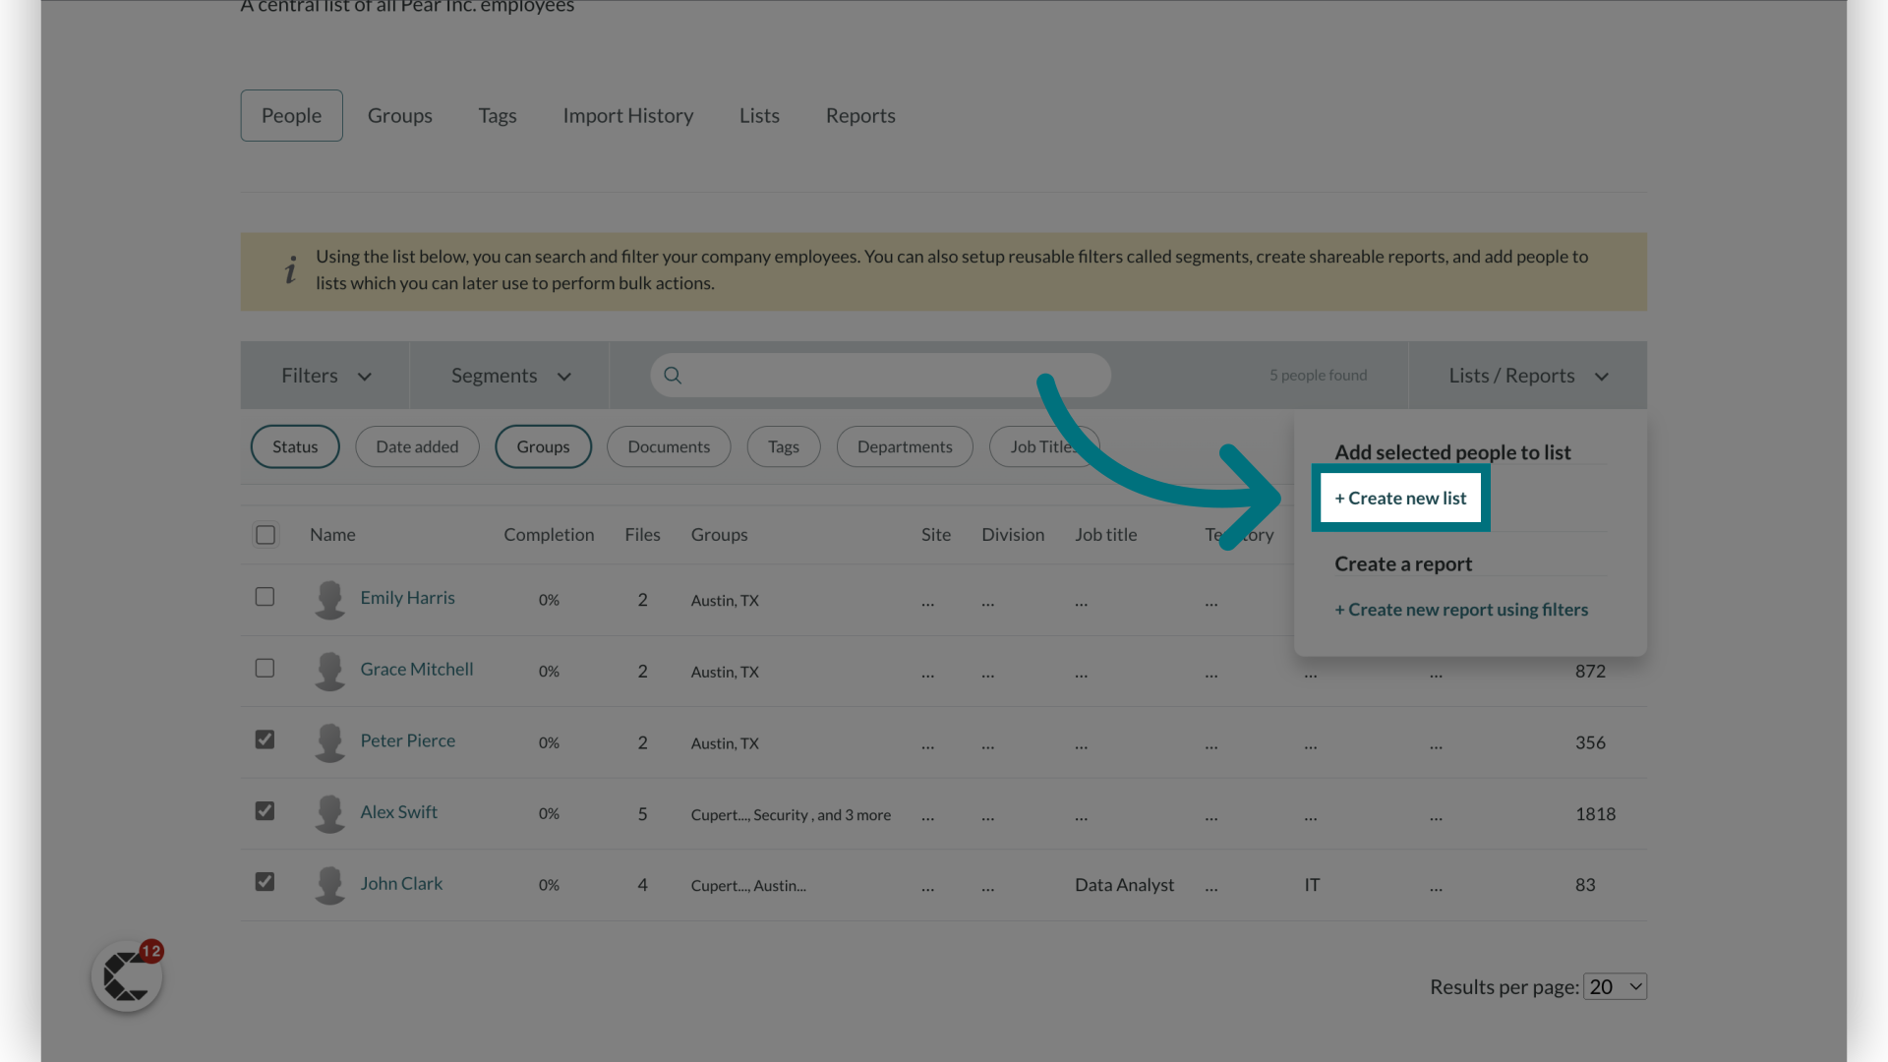Click the Groups filter icon
This screenshot has width=1888, height=1062.
[x=542, y=444]
